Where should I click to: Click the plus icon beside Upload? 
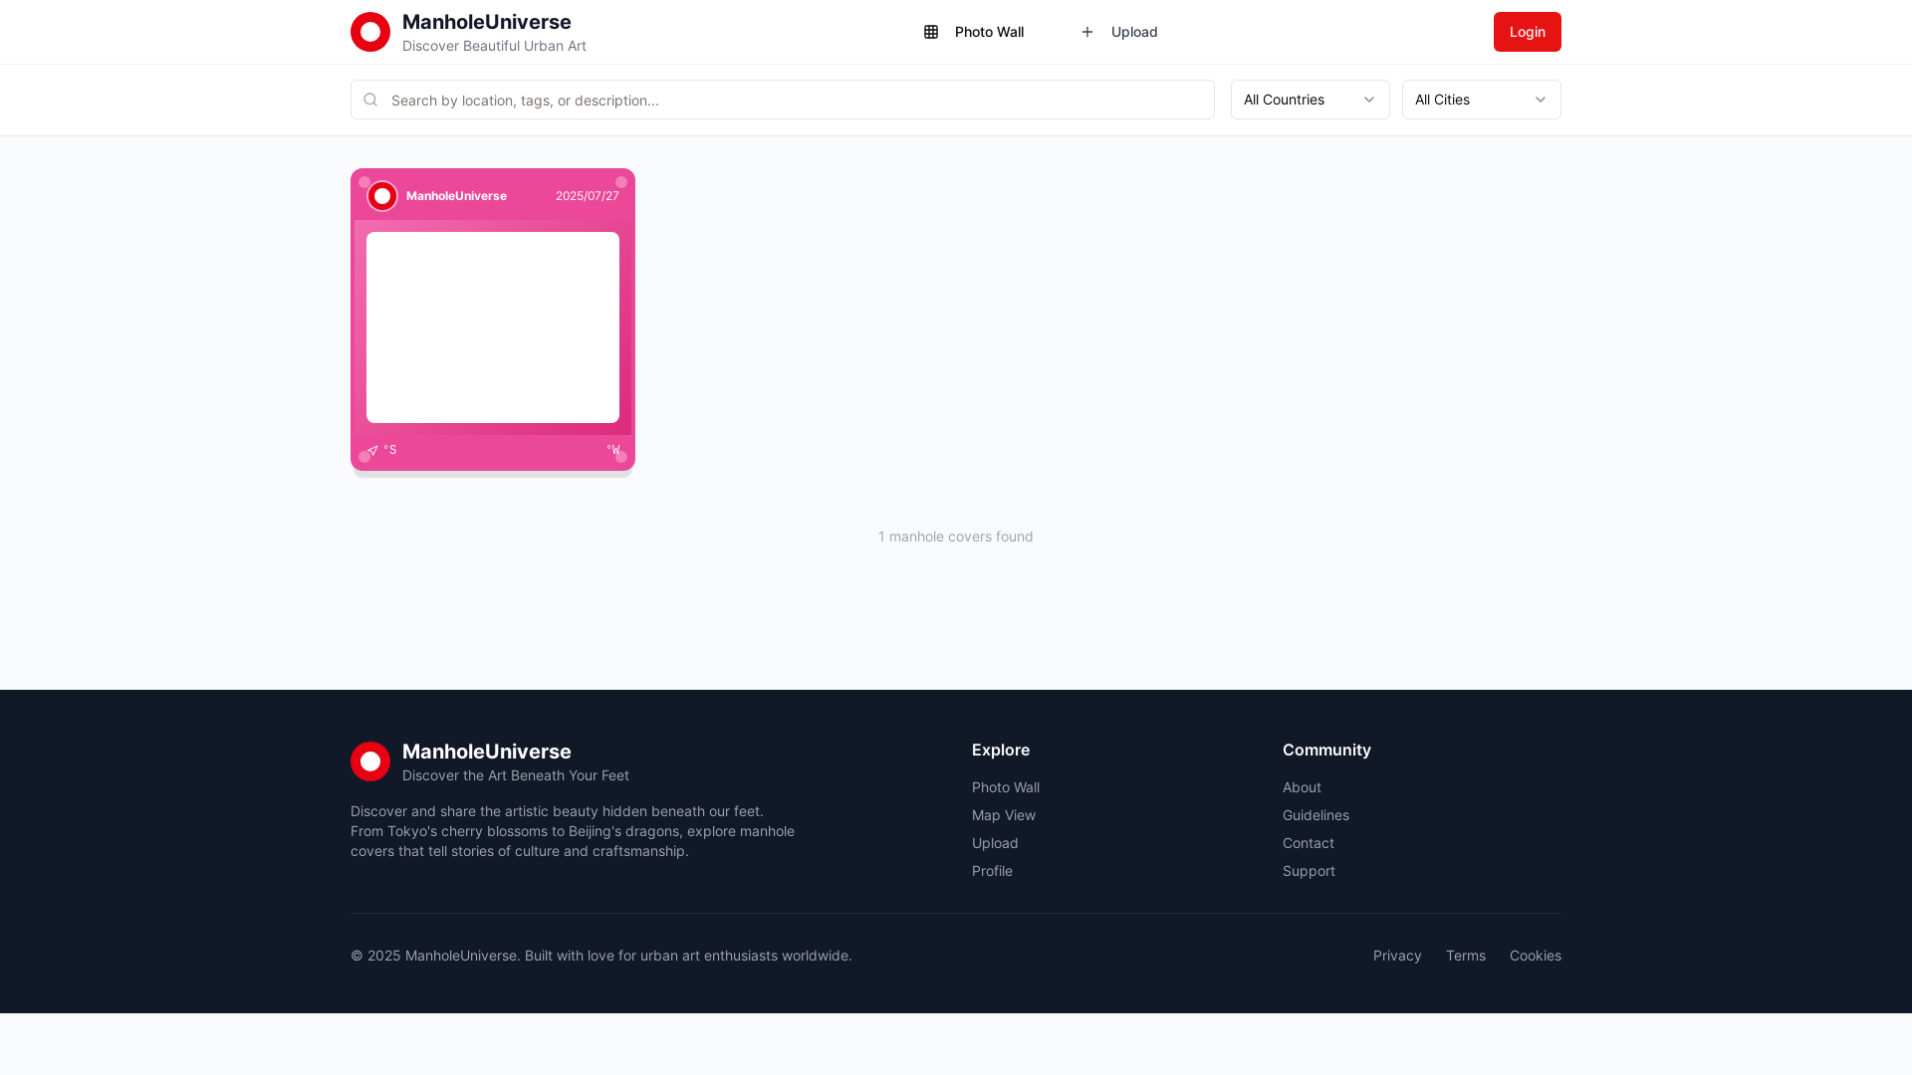coord(1087,32)
